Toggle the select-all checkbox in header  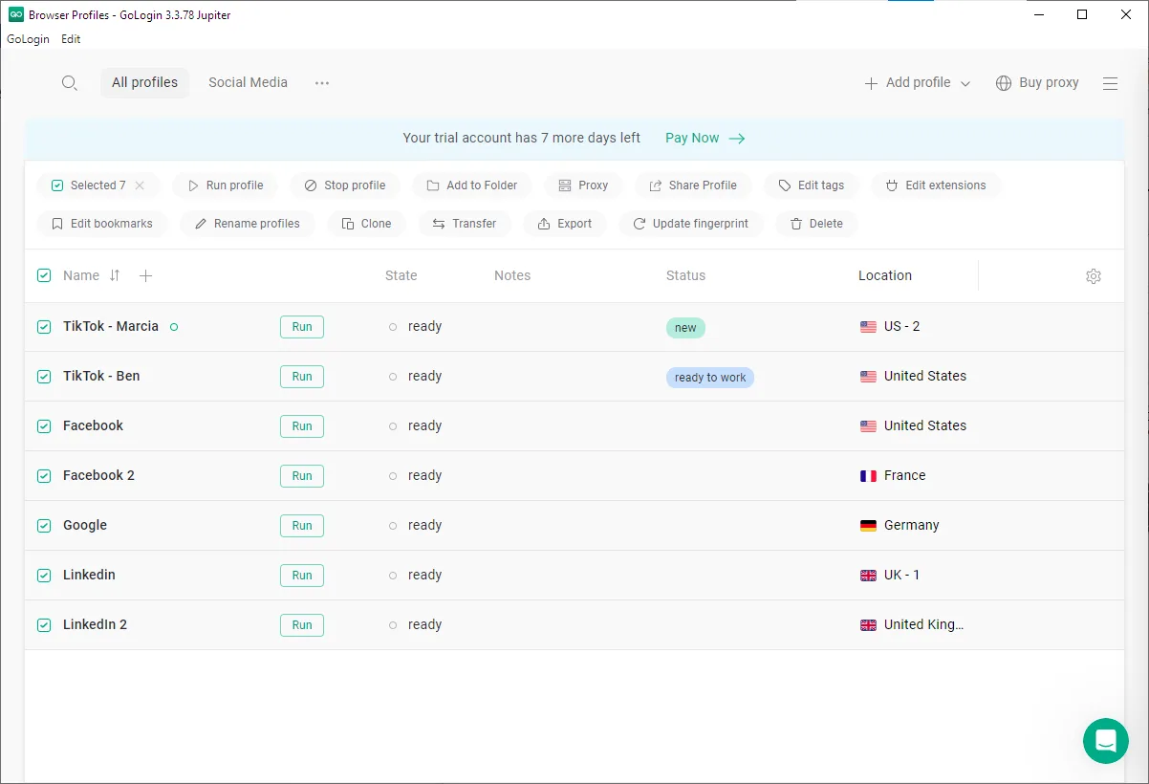point(44,275)
